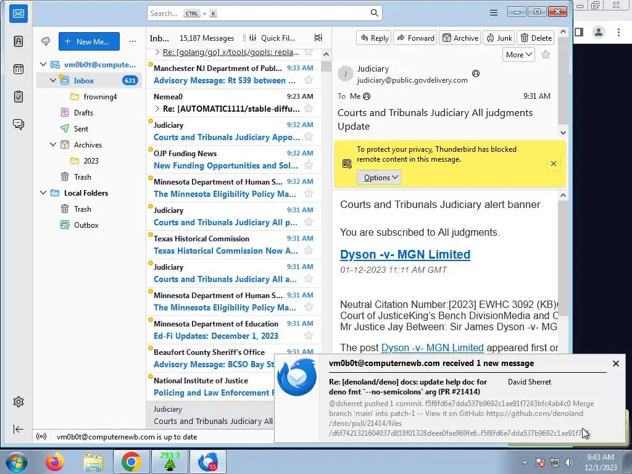Expand the Nemea0 message thread
The image size is (632, 474).
coord(157,109)
